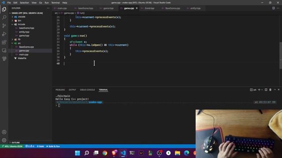Open Google Chrome from the taskbar
282x158 pixels.
pyautogui.click(x=105, y=153)
